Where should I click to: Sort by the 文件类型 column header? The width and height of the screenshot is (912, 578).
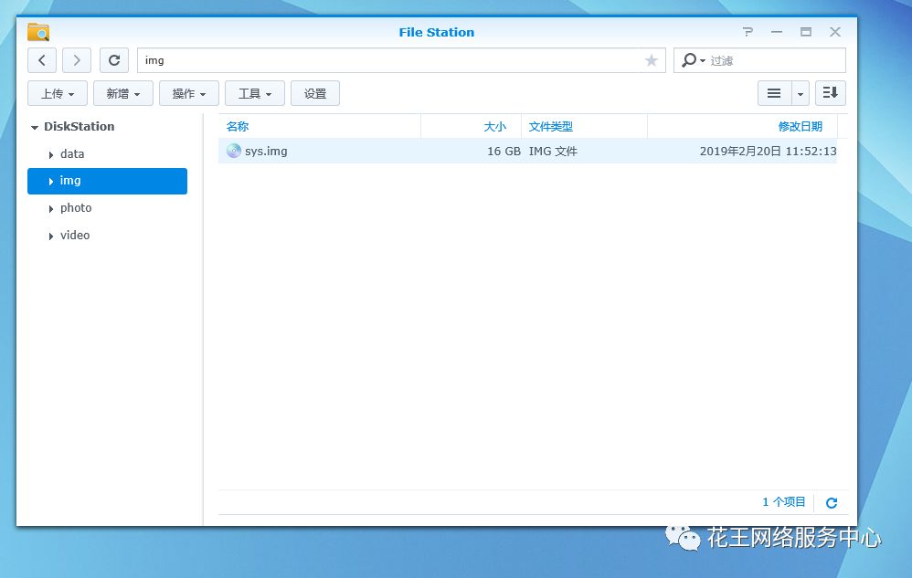[x=584, y=127]
